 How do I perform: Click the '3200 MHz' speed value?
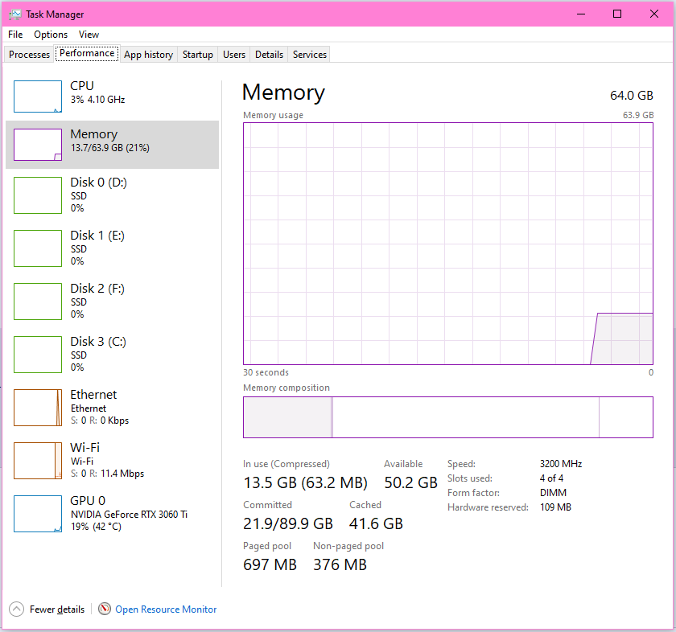coord(561,464)
